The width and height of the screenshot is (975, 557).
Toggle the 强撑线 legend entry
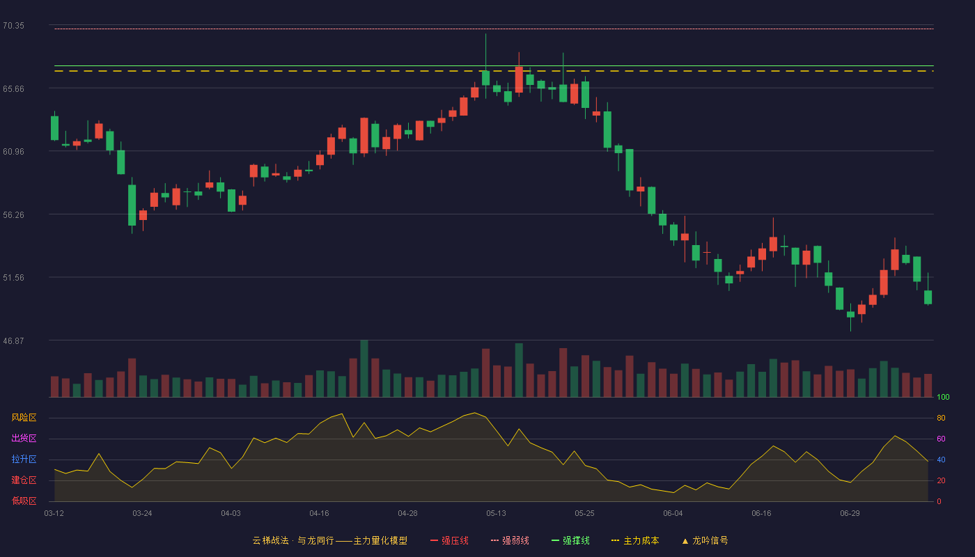570,540
